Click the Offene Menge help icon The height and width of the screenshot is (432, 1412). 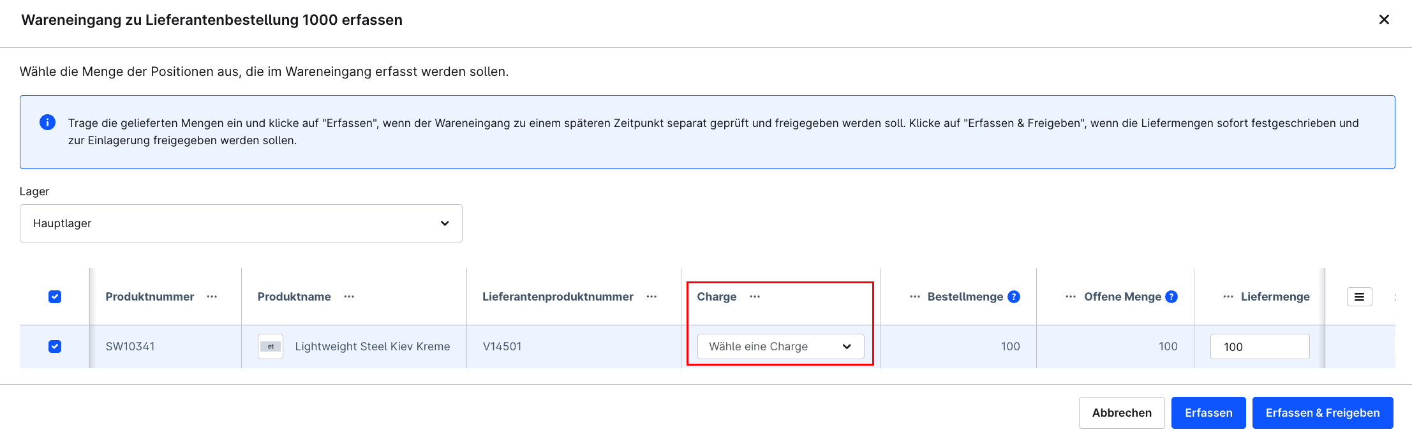(x=1171, y=297)
